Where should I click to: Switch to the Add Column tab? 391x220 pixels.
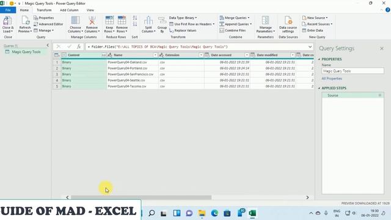69,10
